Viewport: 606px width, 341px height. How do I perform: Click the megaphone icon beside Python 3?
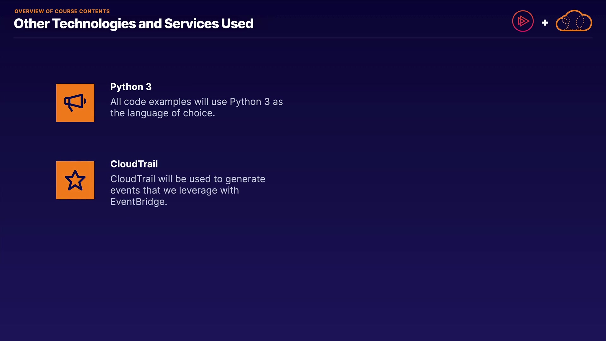coord(75,103)
